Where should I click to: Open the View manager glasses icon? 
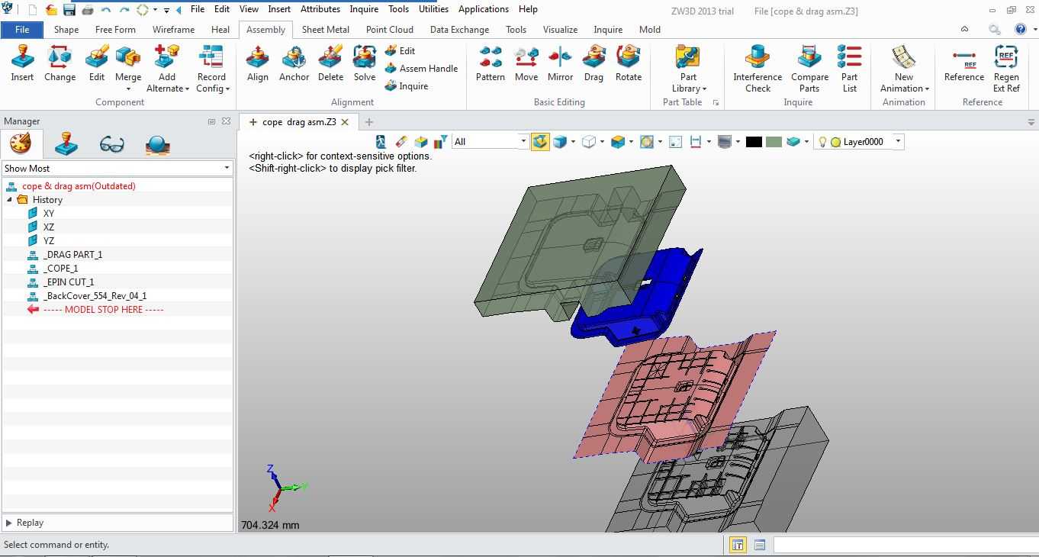coord(111,144)
